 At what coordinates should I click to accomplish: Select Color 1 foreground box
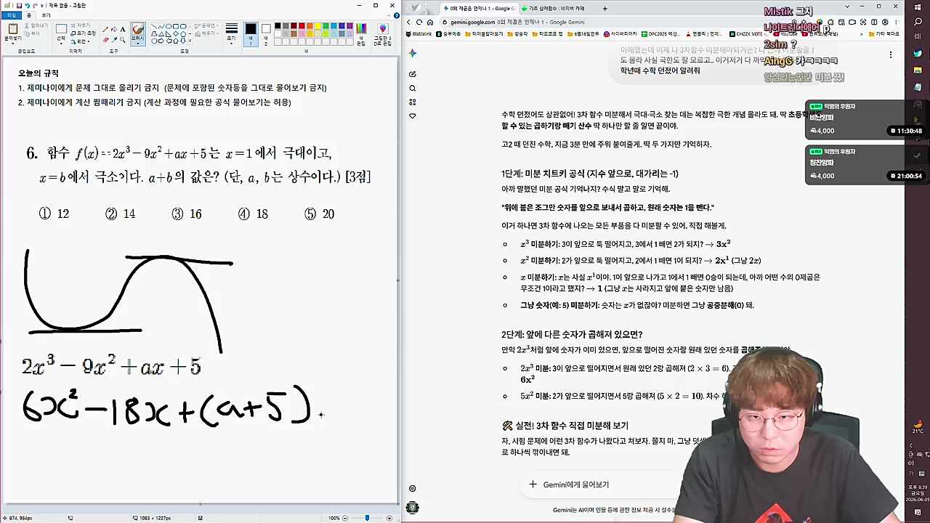click(x=250, y=33)
